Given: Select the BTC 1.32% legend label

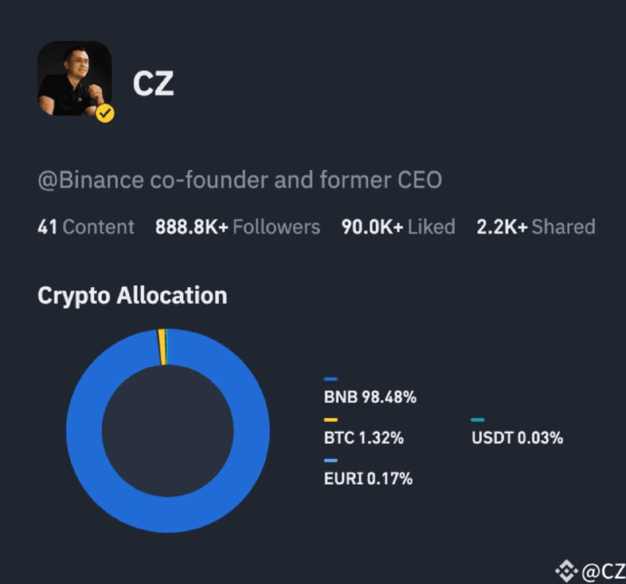Looking at the screenshot, I should click(364, 438).
